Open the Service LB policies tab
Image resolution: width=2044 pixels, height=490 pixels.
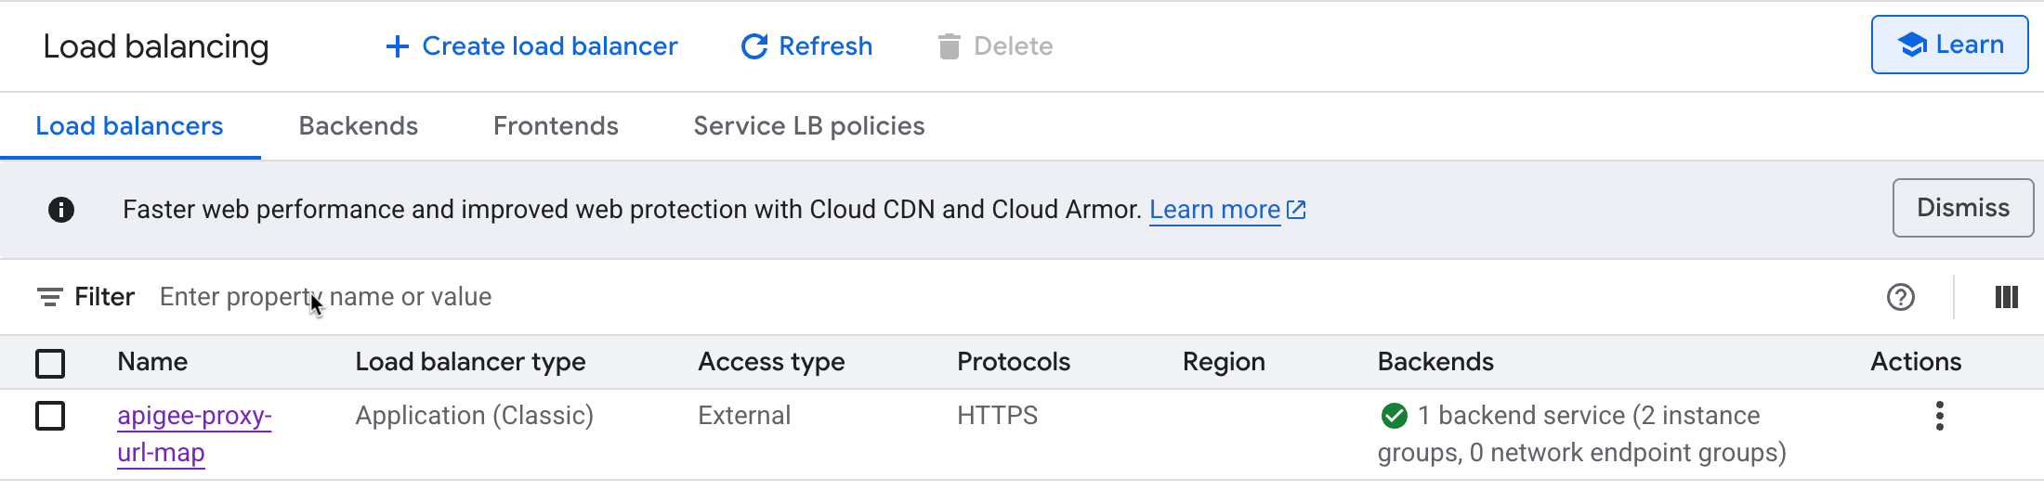[808, 126]
